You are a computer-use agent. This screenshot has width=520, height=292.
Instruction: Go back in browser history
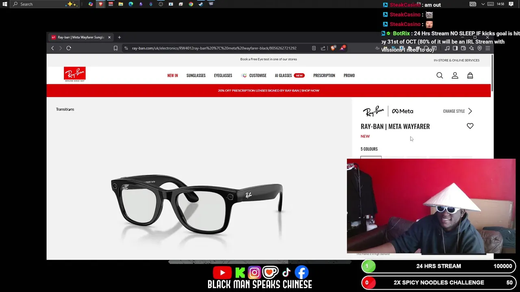point(52,48)
